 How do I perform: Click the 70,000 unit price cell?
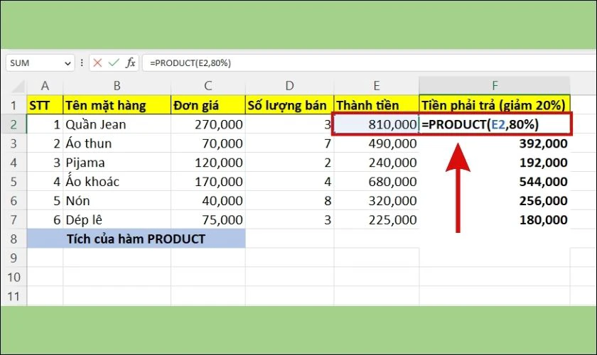[x=208, y=143]
